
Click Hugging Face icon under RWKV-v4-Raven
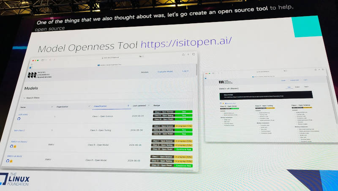[x=15, y=147]
